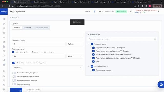The height and width of the screenshot is (92, 164).
Task: Open the phone call icon in sidebar
Action: click(x=4, y=85)
